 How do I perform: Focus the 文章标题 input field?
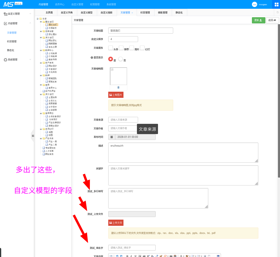pyautogui.click(x=140, y=30)
